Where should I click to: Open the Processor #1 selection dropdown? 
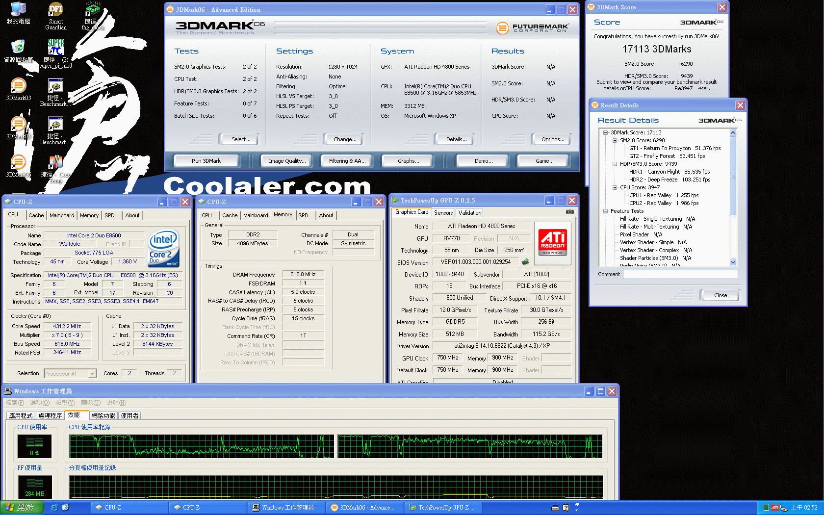tap(92, 374)
